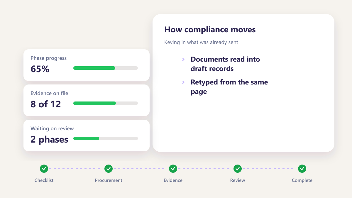Viewport: 352px width, 198px height.
Task: Click the Complete step checkmark icon
Action: coord(302,169)
